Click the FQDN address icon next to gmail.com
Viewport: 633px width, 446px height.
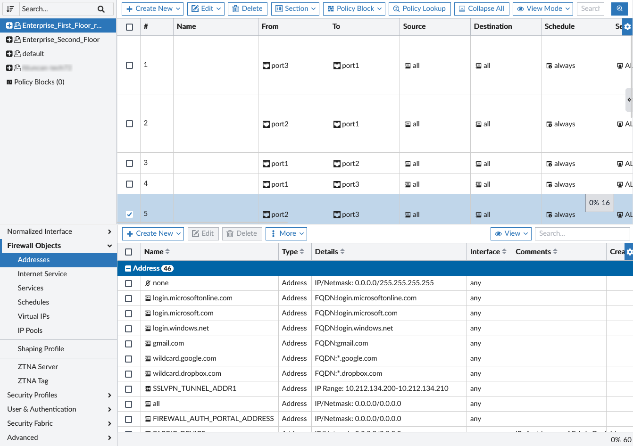click(147, 343)
